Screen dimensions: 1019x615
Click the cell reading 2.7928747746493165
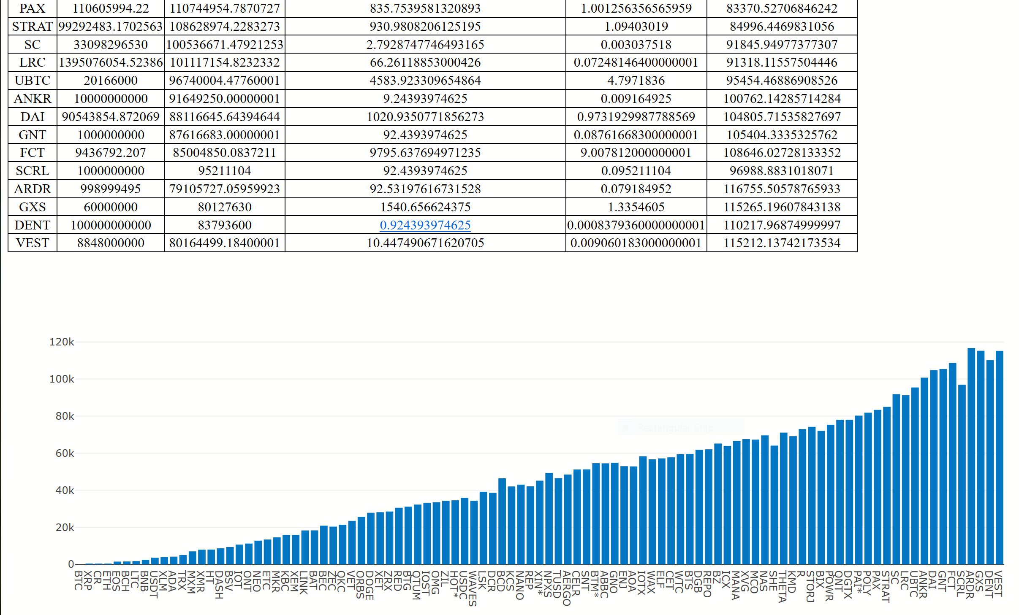[x=425, y=45]
